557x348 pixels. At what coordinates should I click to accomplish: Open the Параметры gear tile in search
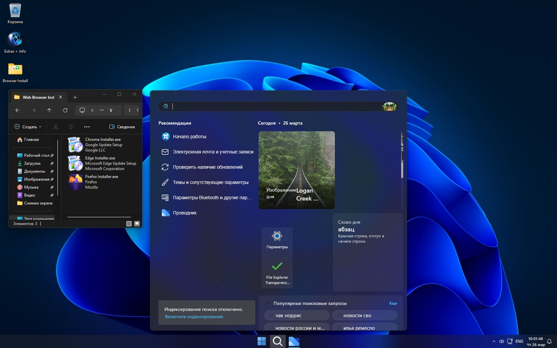point(277,240)
